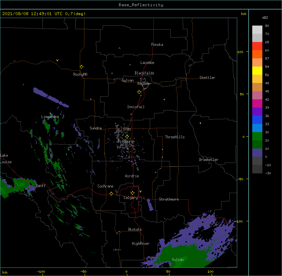Select the bright yellow 54 dBZ legend swatch
282x276 pixels.
tap(257, 70)
